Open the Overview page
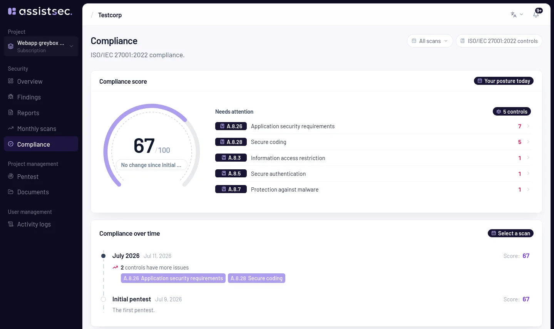 41,81
